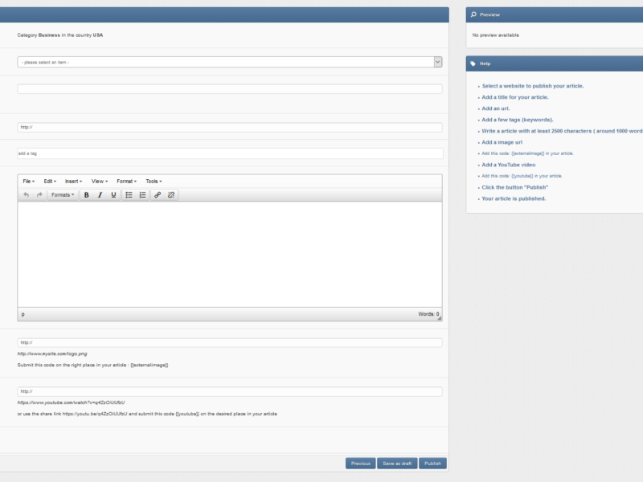Screen dimensions: 643x482
Task: Click the YouTube video URL input field
Action: click(230, 391)
